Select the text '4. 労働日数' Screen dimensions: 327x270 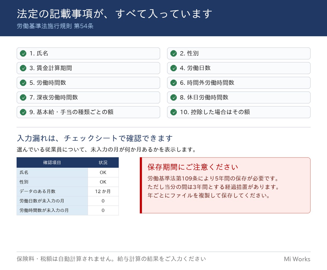point(195,68)
